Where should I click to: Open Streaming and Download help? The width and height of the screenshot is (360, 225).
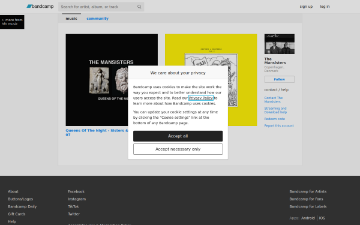[275, 110]
